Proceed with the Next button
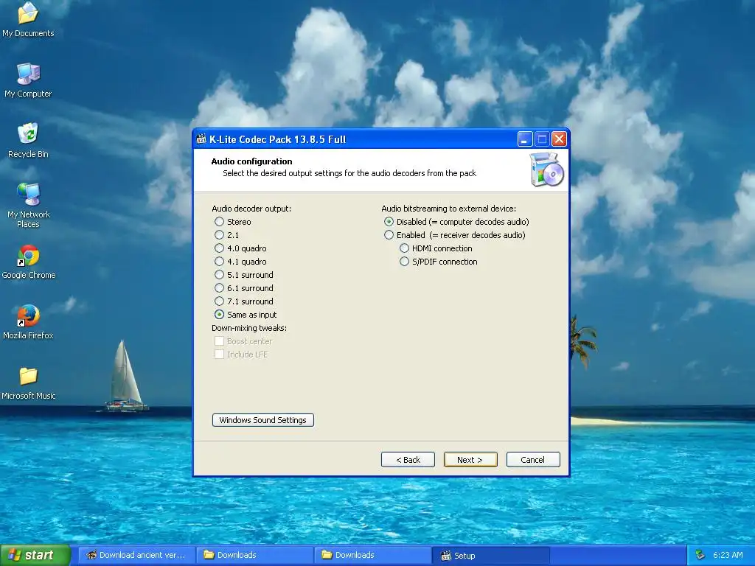 [x=470, y=460]
